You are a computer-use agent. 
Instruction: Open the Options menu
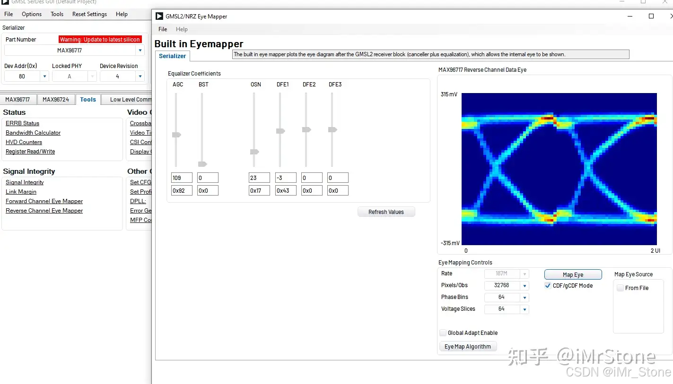(x=32, y=14)
